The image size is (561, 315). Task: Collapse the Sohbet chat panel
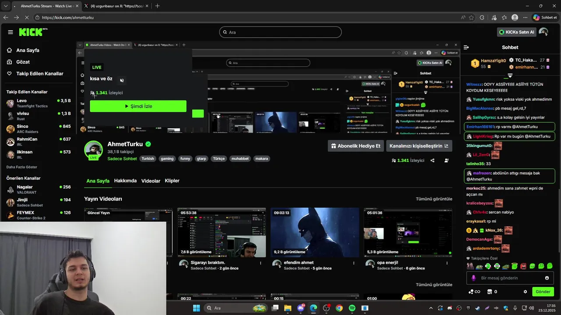pyautogui.click(x=466, y=47)
